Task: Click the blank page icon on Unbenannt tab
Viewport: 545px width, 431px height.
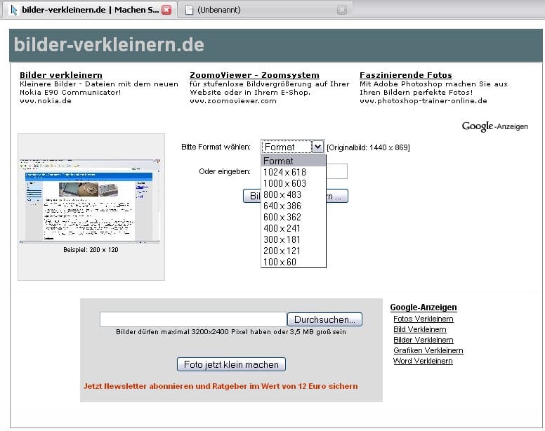Action: coord(189,10)
